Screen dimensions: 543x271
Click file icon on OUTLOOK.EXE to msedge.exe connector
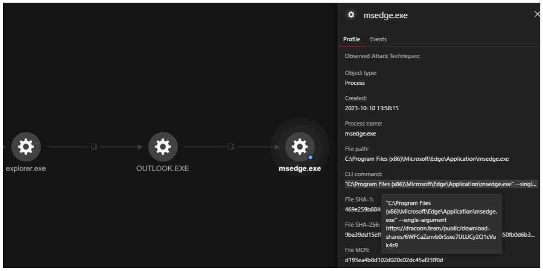231,146
